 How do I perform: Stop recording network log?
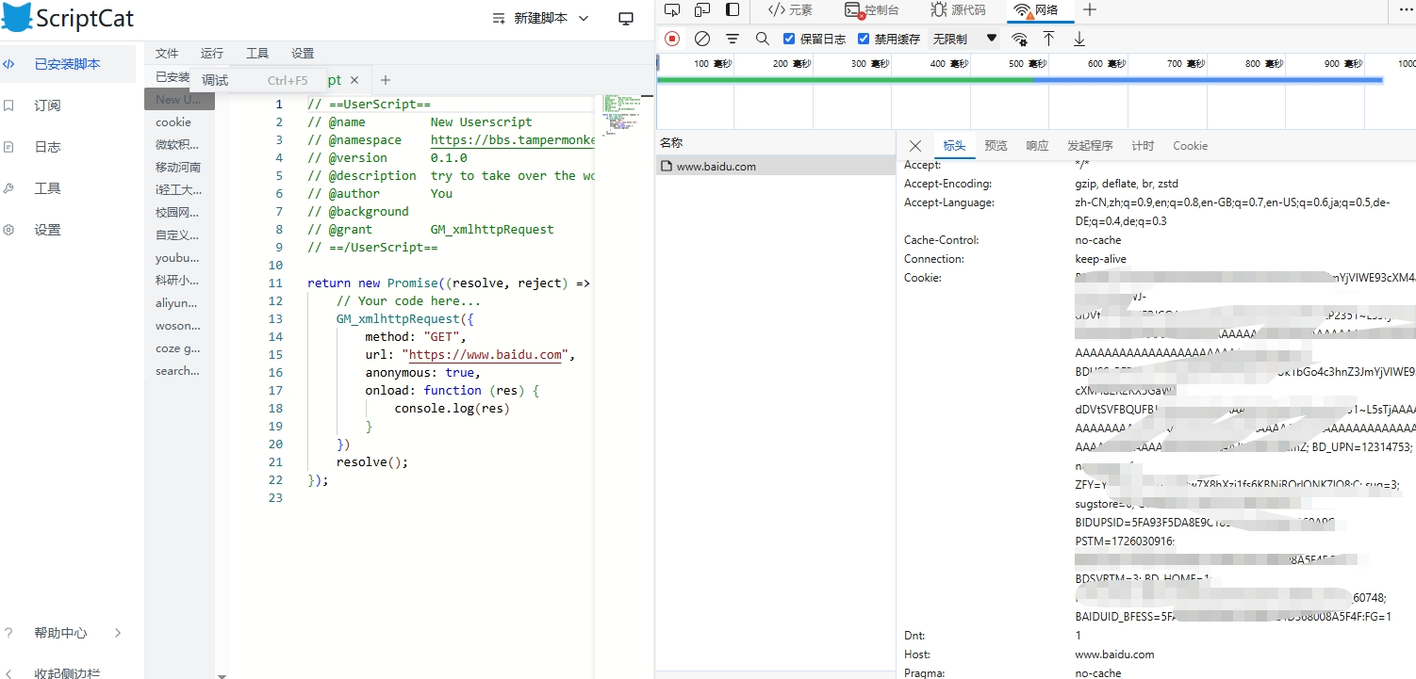(672, 39)
